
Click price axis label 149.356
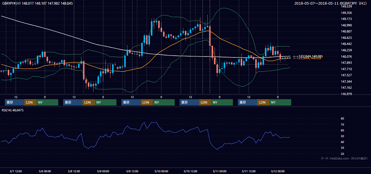[x=346, y=13]
